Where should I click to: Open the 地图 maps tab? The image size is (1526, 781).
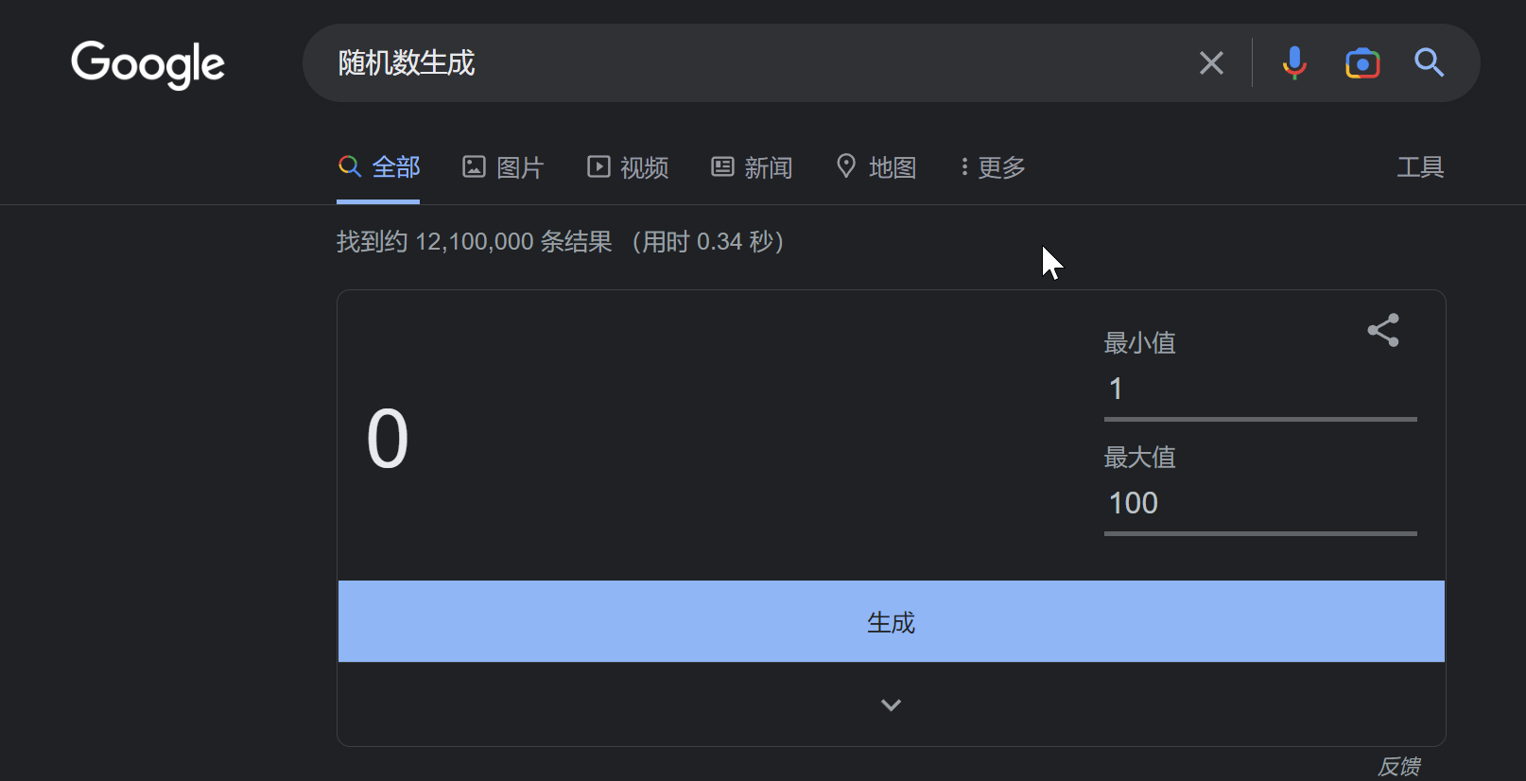876,167
